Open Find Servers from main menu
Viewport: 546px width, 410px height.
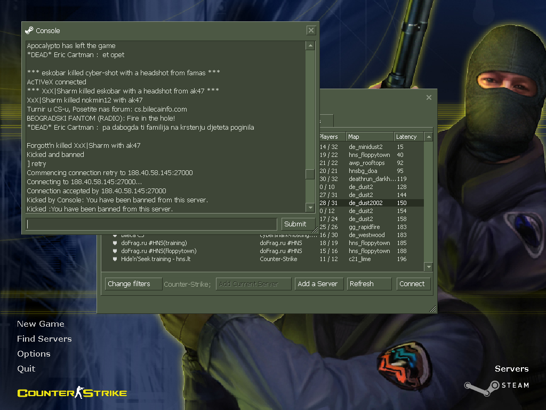45,339
